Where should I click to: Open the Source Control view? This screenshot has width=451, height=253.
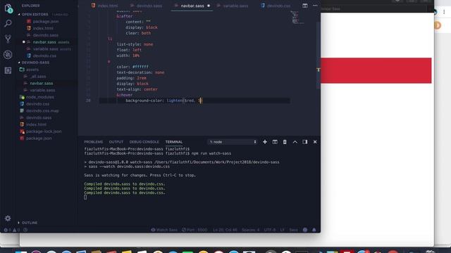coord(8,39)
